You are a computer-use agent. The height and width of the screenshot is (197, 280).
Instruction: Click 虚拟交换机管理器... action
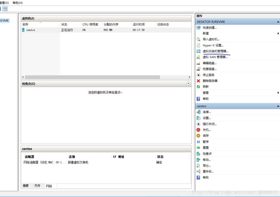215,51
